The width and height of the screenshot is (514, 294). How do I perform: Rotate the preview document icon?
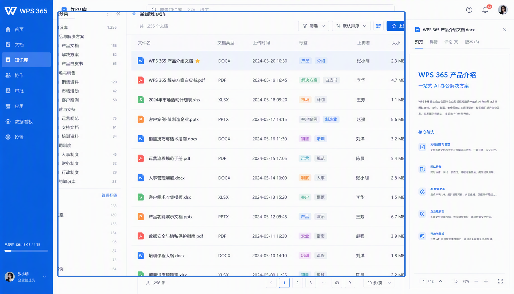455,281
